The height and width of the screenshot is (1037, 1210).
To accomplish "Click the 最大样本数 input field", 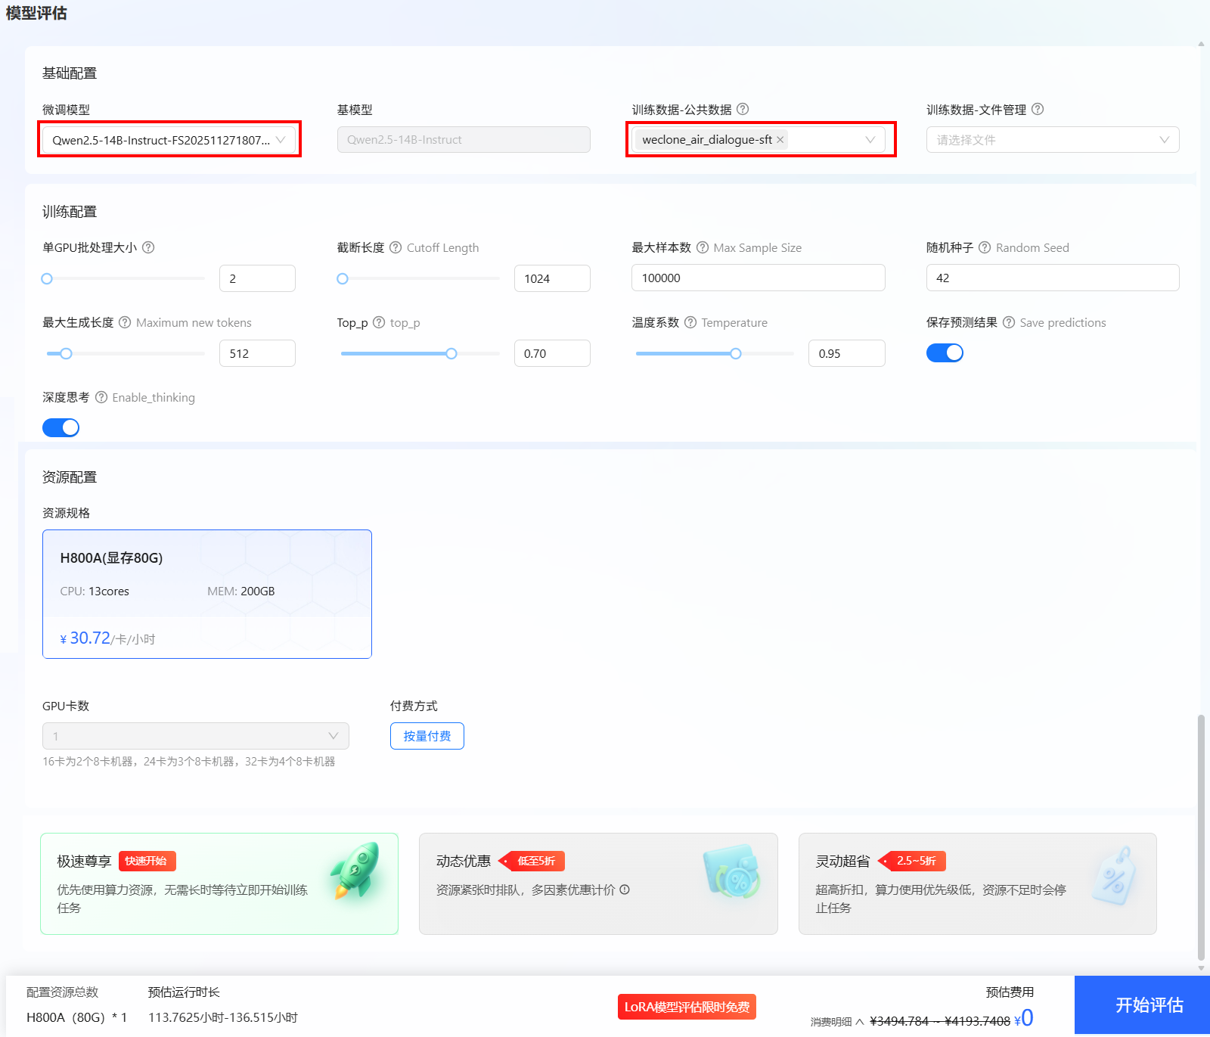I will tap(758, 278).
